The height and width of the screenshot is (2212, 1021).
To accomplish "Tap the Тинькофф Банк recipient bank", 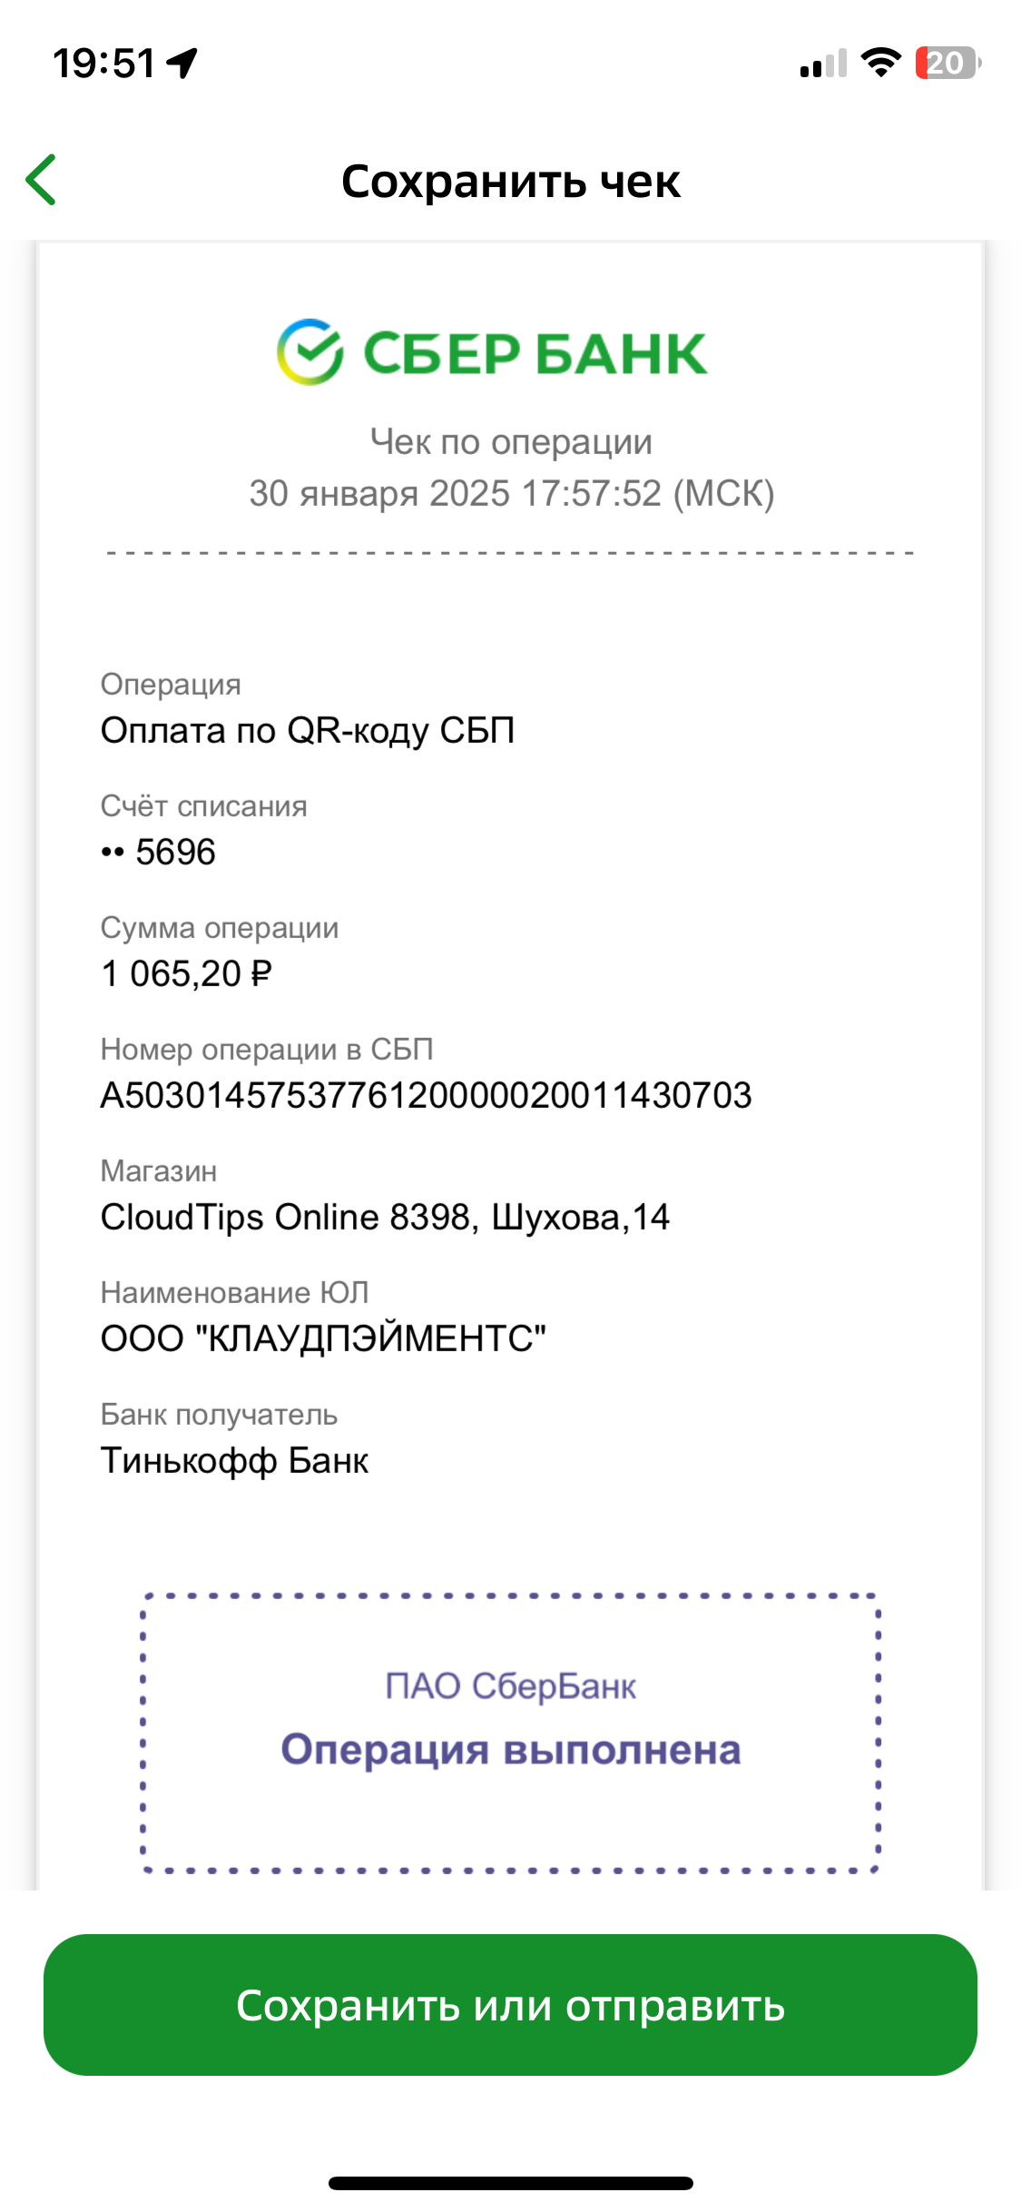I will point(234,1460).
